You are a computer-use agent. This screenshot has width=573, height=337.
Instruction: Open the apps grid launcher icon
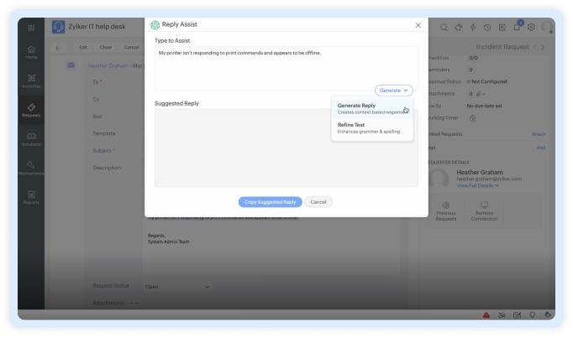[x=31, y=28]
